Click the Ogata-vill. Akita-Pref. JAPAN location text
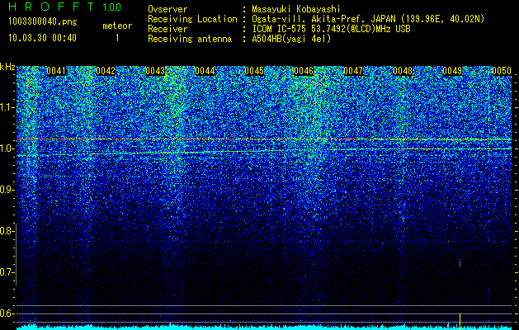 pyautogui.click(x=368, y=19)
